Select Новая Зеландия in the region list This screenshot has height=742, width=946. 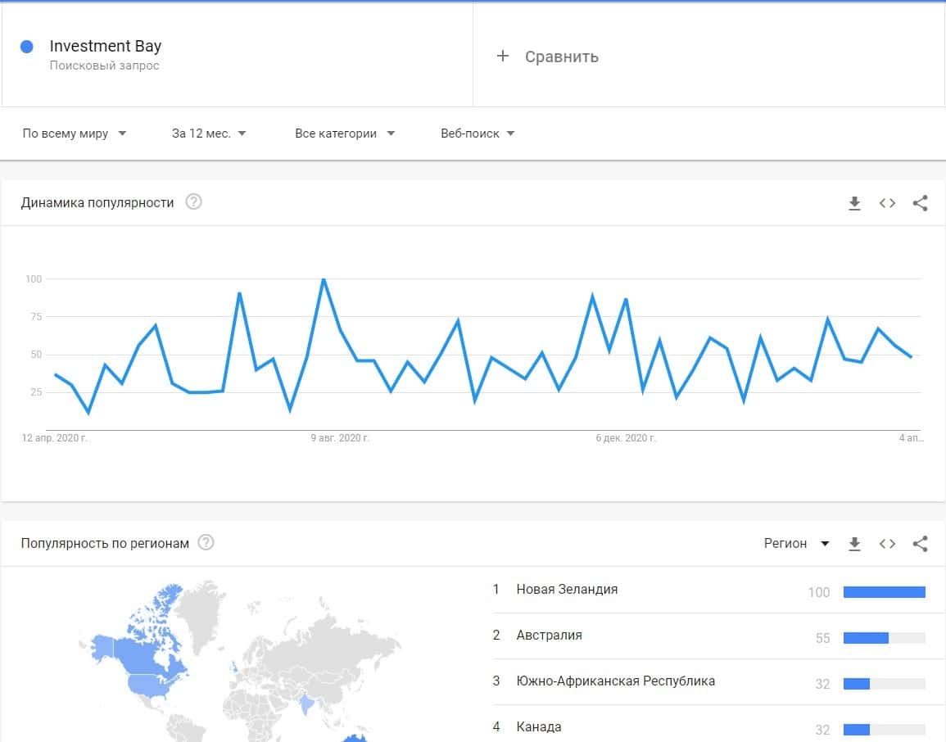coord(567,589)
